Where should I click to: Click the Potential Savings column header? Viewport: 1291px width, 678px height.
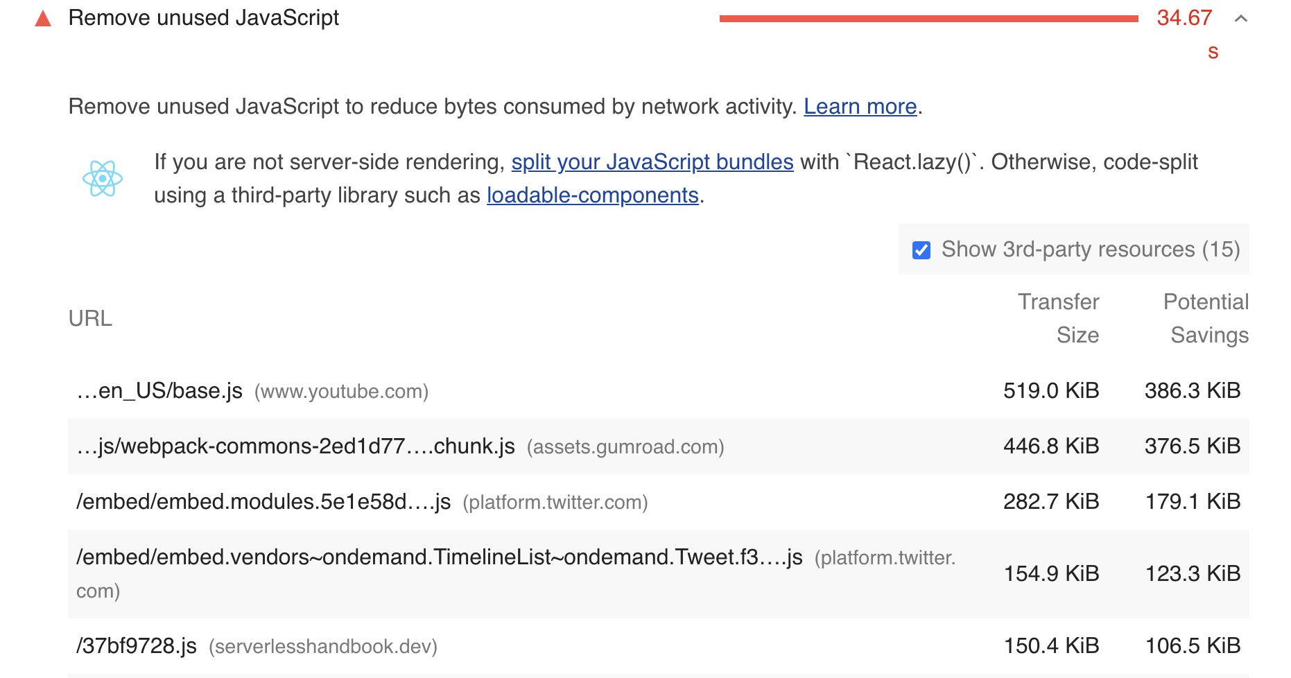click(1206, 318)
